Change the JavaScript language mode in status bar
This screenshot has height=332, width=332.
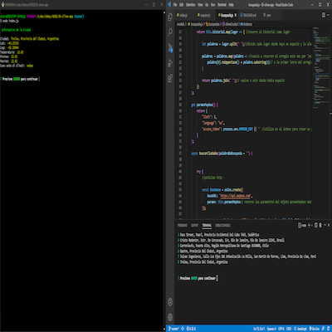[300, 329]
